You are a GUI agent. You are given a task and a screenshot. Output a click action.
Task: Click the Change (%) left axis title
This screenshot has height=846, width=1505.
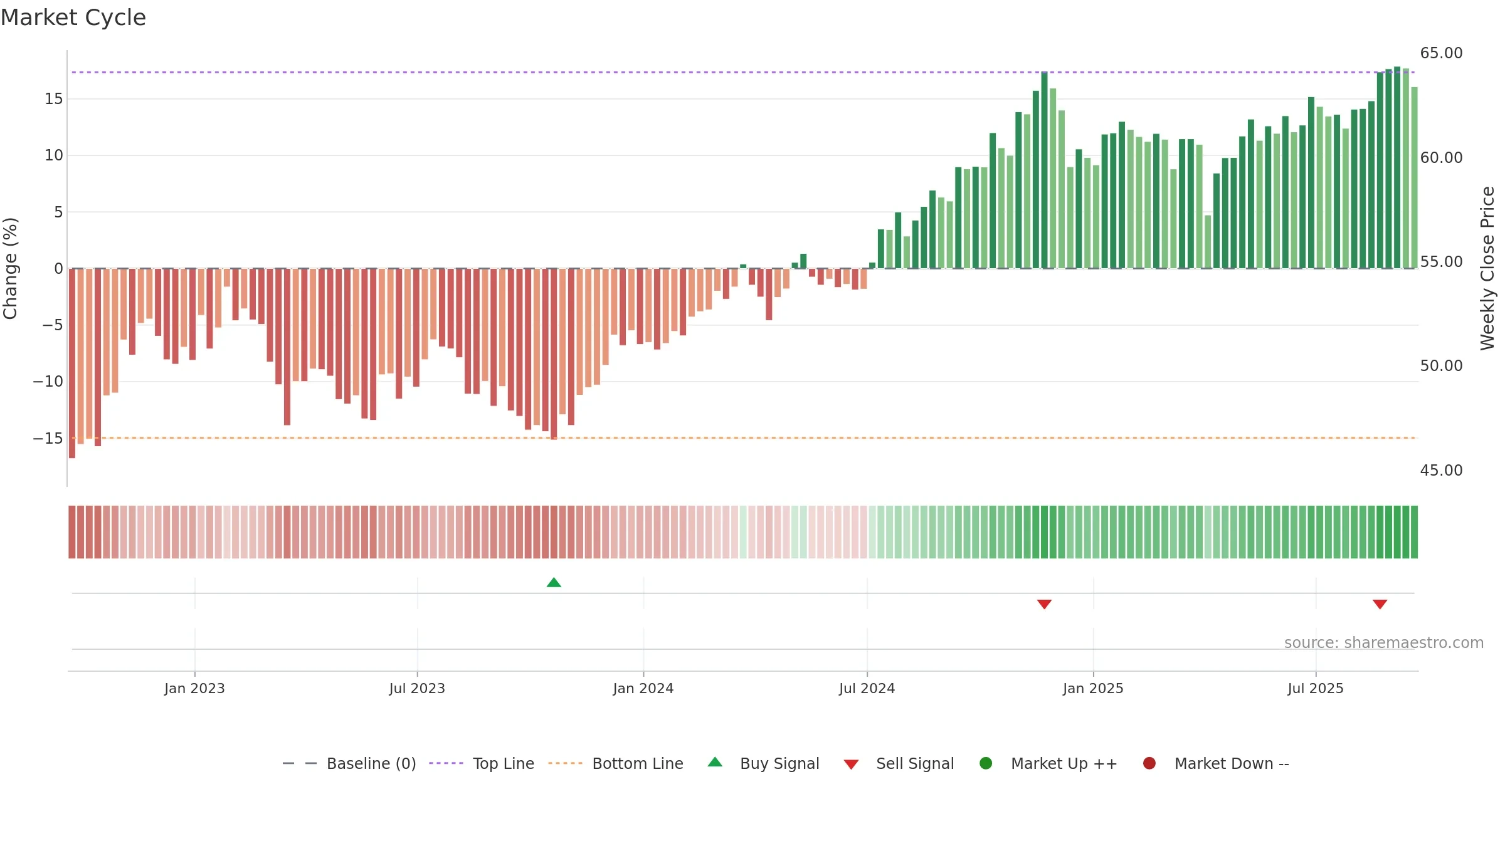(10, 268)
